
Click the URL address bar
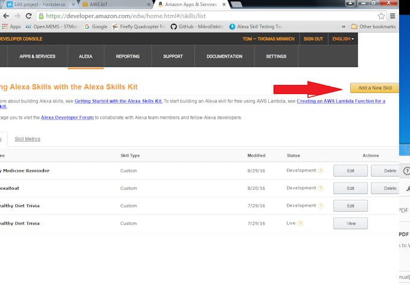210,16
